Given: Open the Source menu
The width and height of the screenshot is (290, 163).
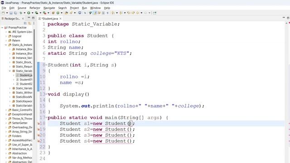Looking at the screenshot, I should pos(22,8).
